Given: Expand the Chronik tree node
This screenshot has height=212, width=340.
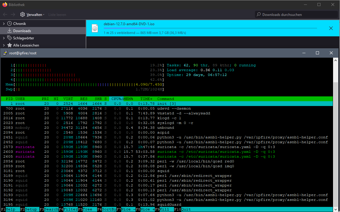Looking at the screenshot, I should (x=4, y=24).
